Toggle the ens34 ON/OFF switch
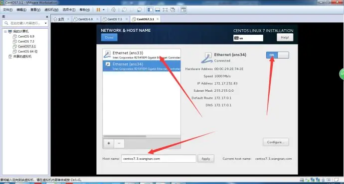Image resolution: width=344 pixels, height=184 pixels. tap(277, 55)
